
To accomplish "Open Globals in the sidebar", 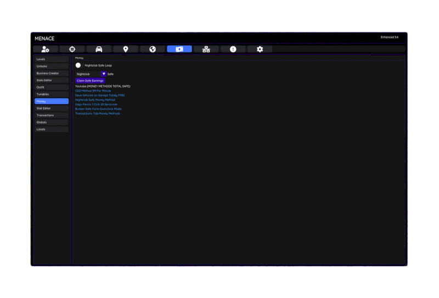I will pyautogui.click(x=52, y=122).
